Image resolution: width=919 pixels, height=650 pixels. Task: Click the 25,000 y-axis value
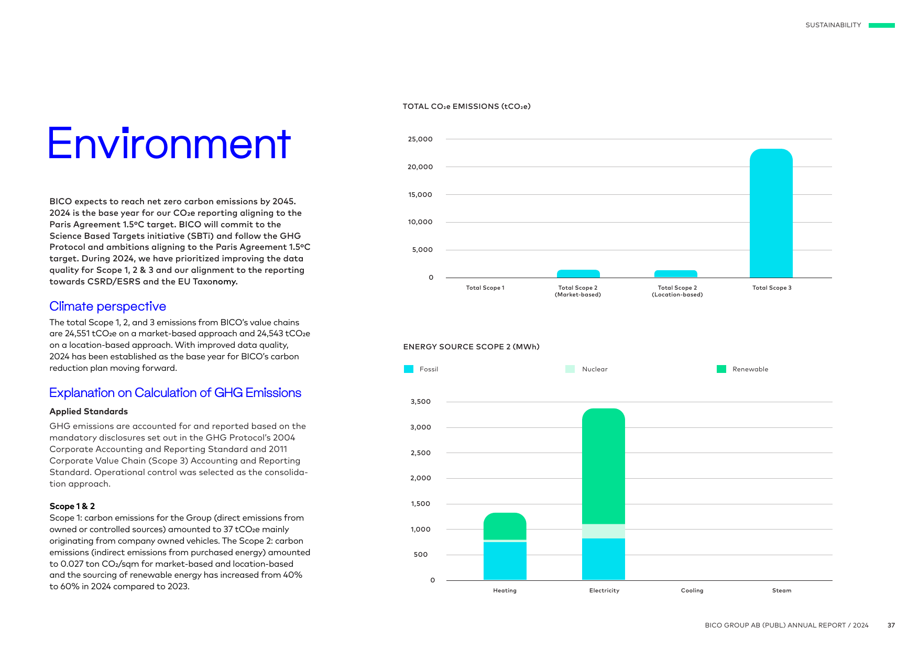420,139
